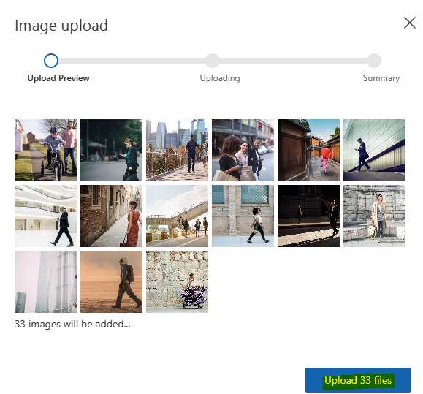Screen dimensions: 423x394
Task: Select thumbnail of woman walking past brick wall
Action: click(243, 216)
